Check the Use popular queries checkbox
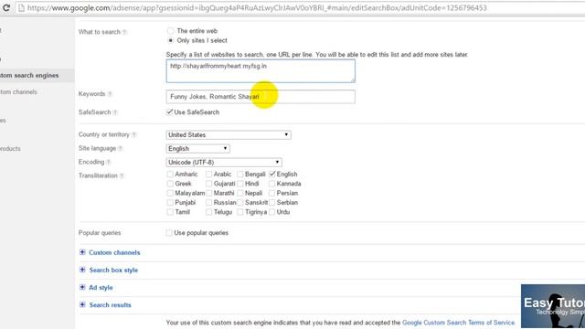Screen dimensions: 585x329 169,233
